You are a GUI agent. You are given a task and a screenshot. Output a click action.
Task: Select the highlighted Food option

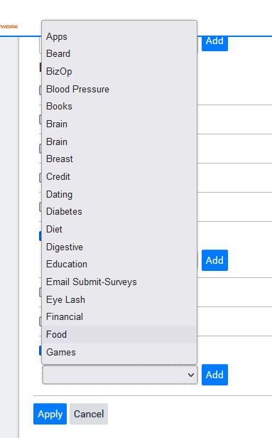[x=119, y=334]
